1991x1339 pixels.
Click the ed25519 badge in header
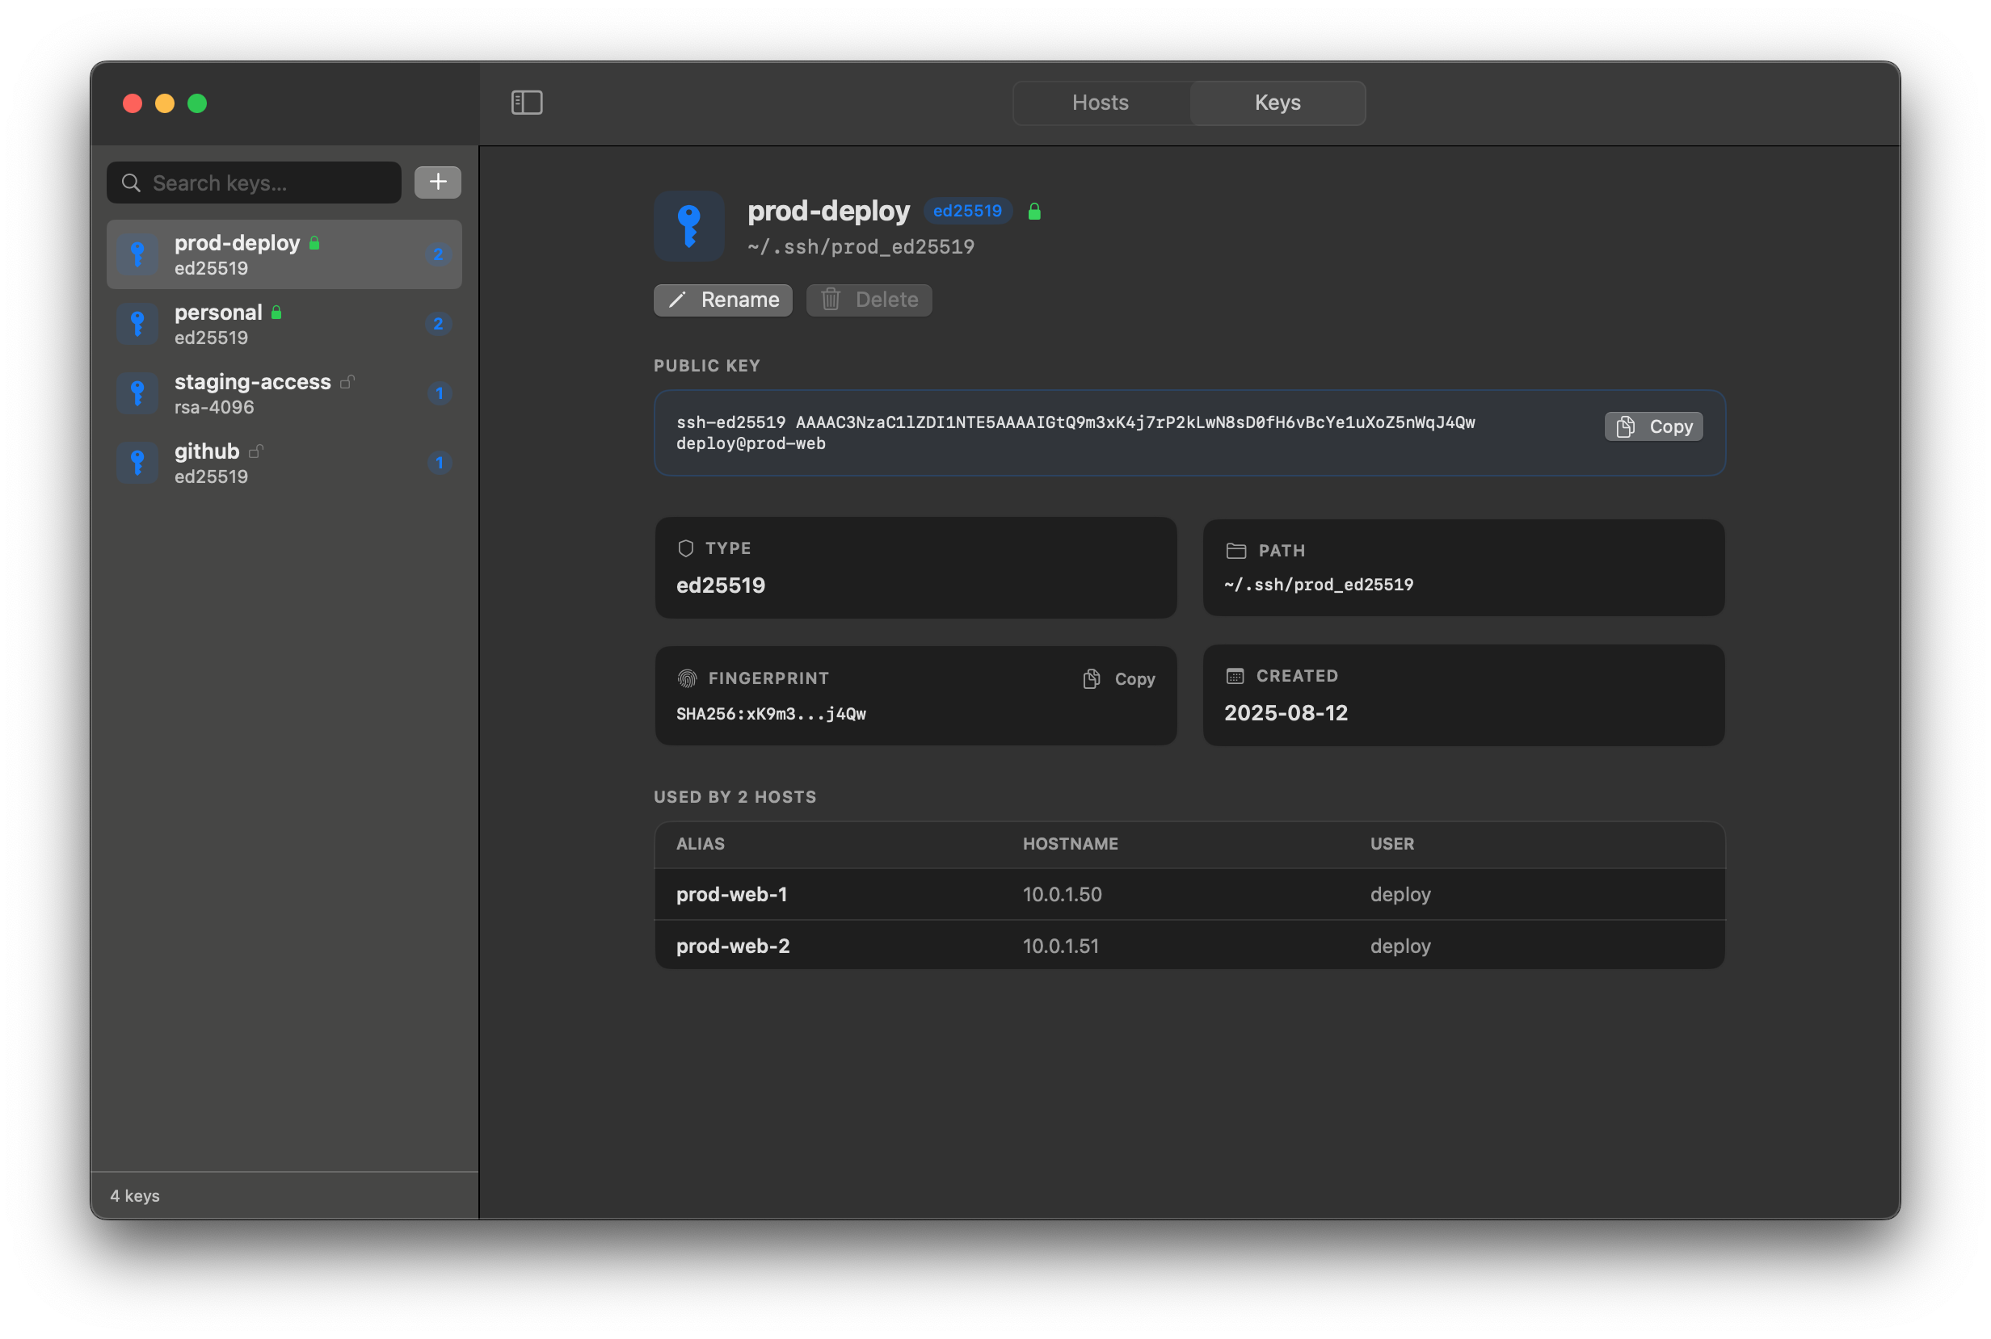pyautogui.click(x=967, y=211)
